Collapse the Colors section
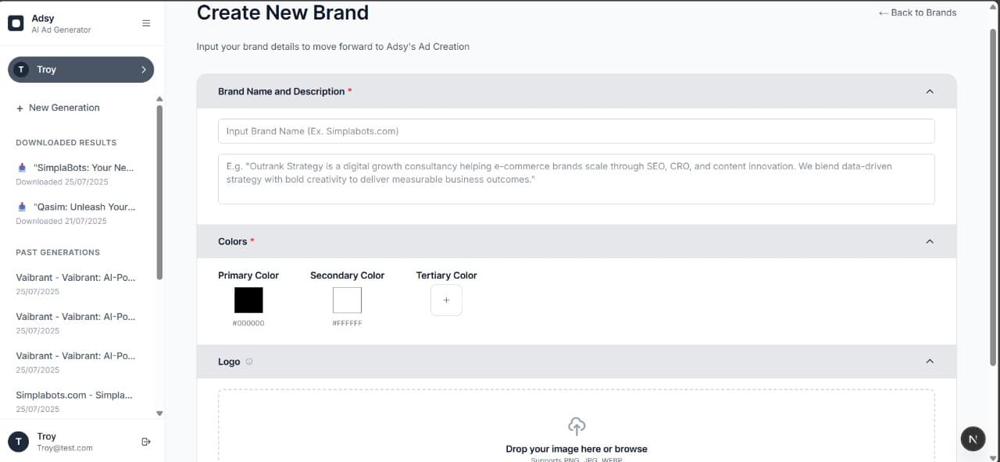Image resolution: width=1000 pixels, height=462 pixels. coord(930,241)
